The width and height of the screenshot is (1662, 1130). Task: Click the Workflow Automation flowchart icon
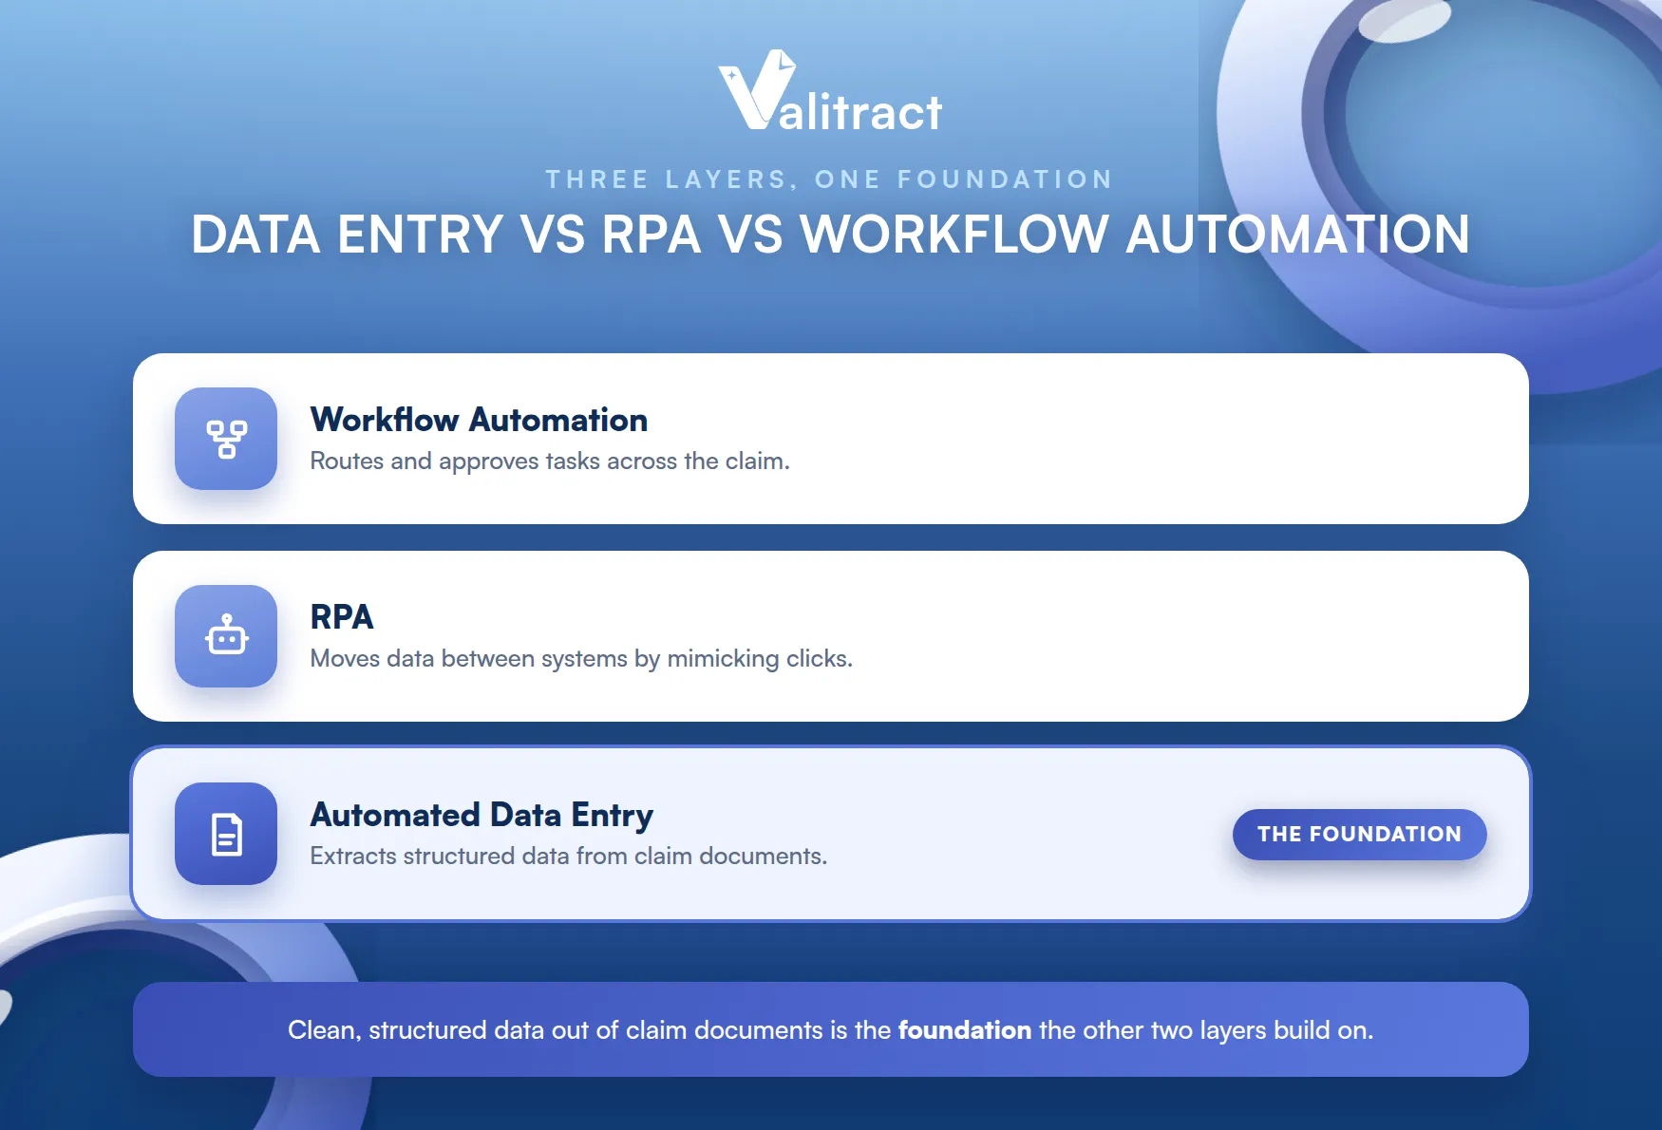(226, 439)
